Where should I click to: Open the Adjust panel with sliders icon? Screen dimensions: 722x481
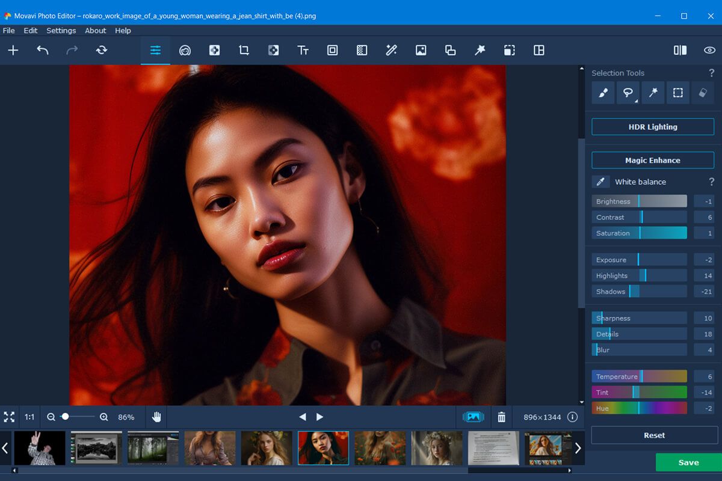[x=155, y=51]
